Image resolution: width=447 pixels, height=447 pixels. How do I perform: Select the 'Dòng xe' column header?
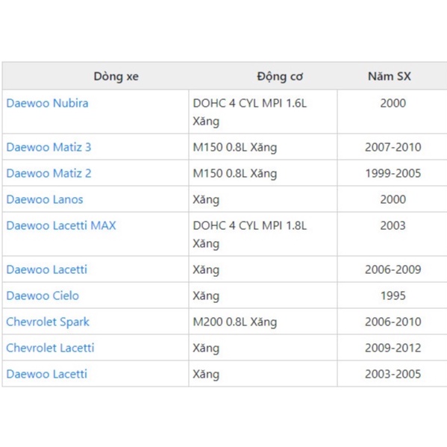116,76
